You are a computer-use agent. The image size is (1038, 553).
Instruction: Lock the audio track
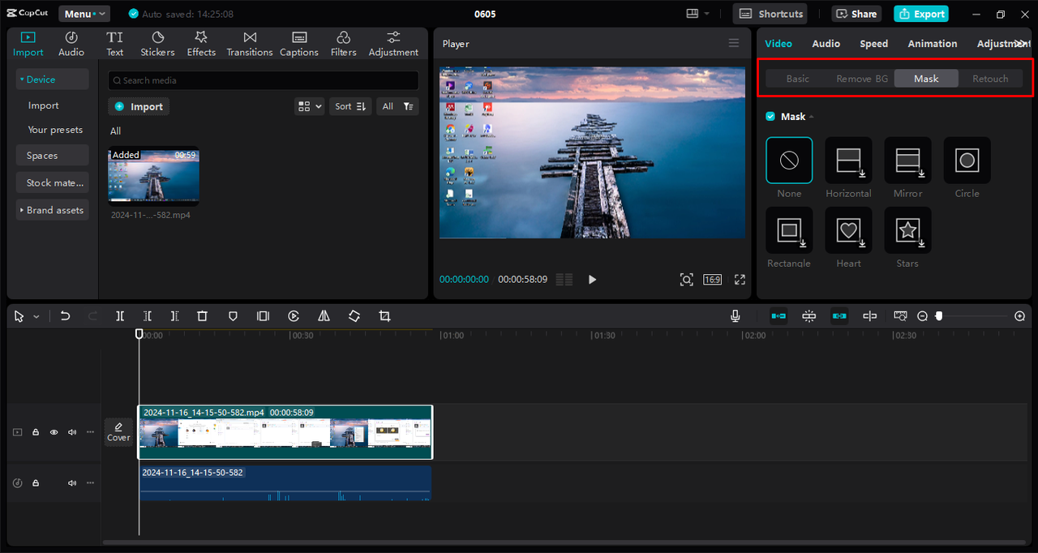pos(36,482)
